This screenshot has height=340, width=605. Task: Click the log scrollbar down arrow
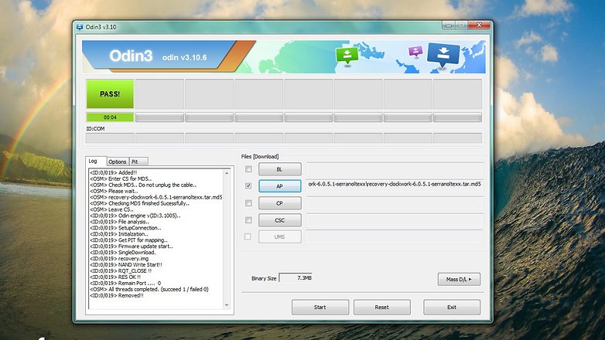click(x=227, y=305)
